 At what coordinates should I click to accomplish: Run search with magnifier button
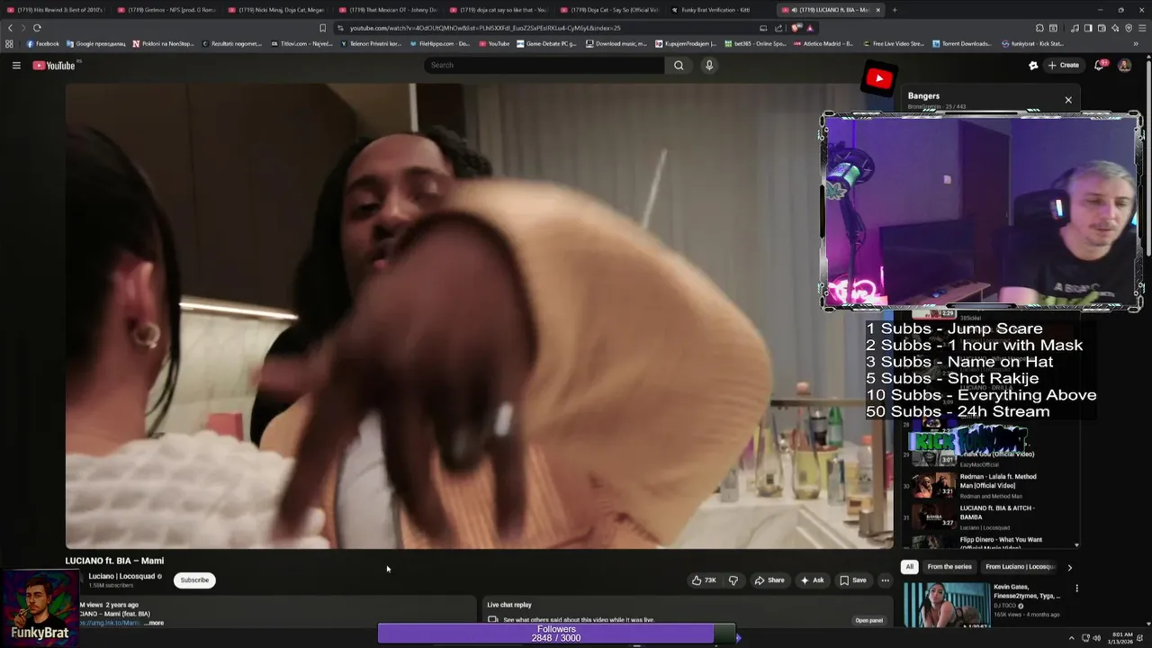coord(679,65)
